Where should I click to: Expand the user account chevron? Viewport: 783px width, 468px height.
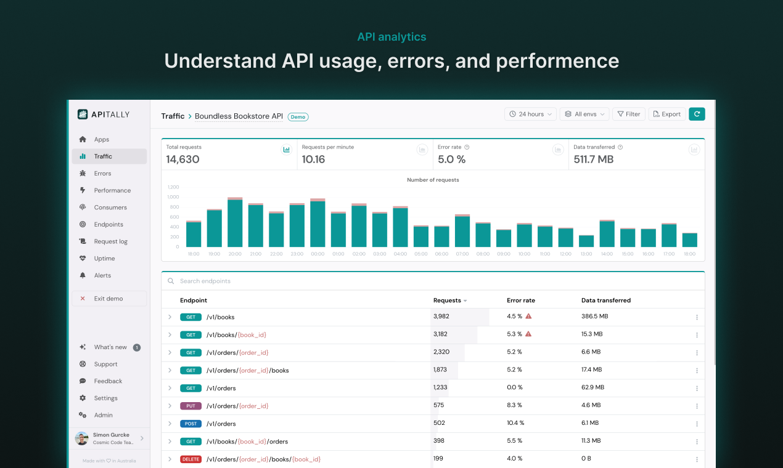point(142,438)
